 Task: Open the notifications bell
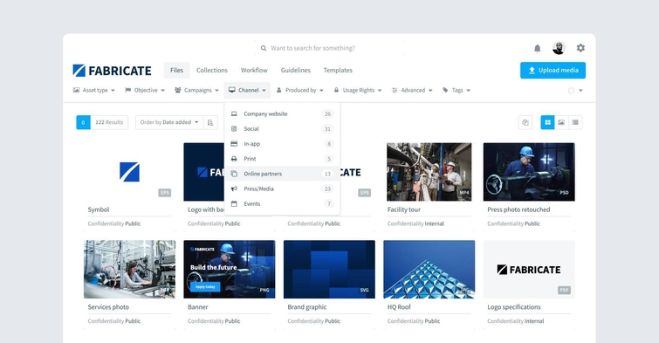click(537, 48)
